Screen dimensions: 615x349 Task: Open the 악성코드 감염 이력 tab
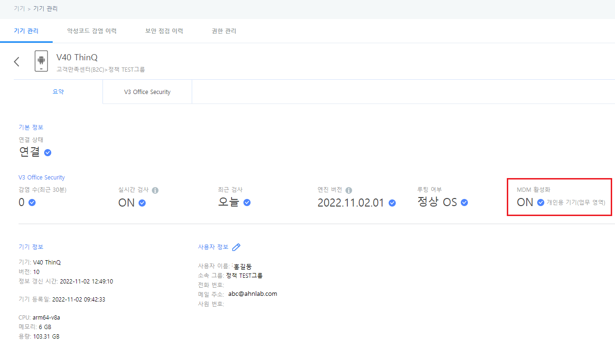pyautogui.click(x=92, y=31)
